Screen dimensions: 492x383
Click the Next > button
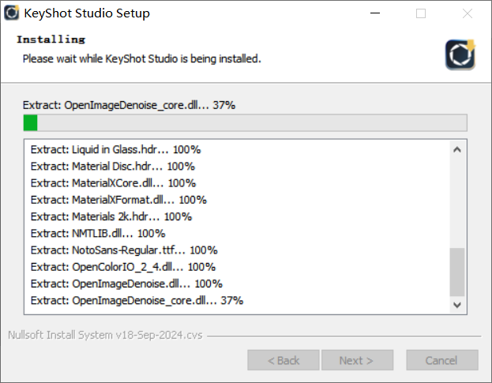tap(357, 360)
